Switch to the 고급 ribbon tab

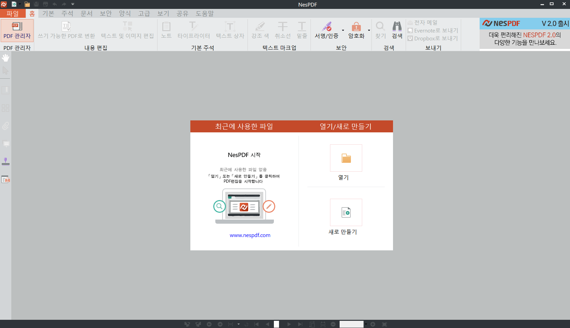click(x=144, y=13)
